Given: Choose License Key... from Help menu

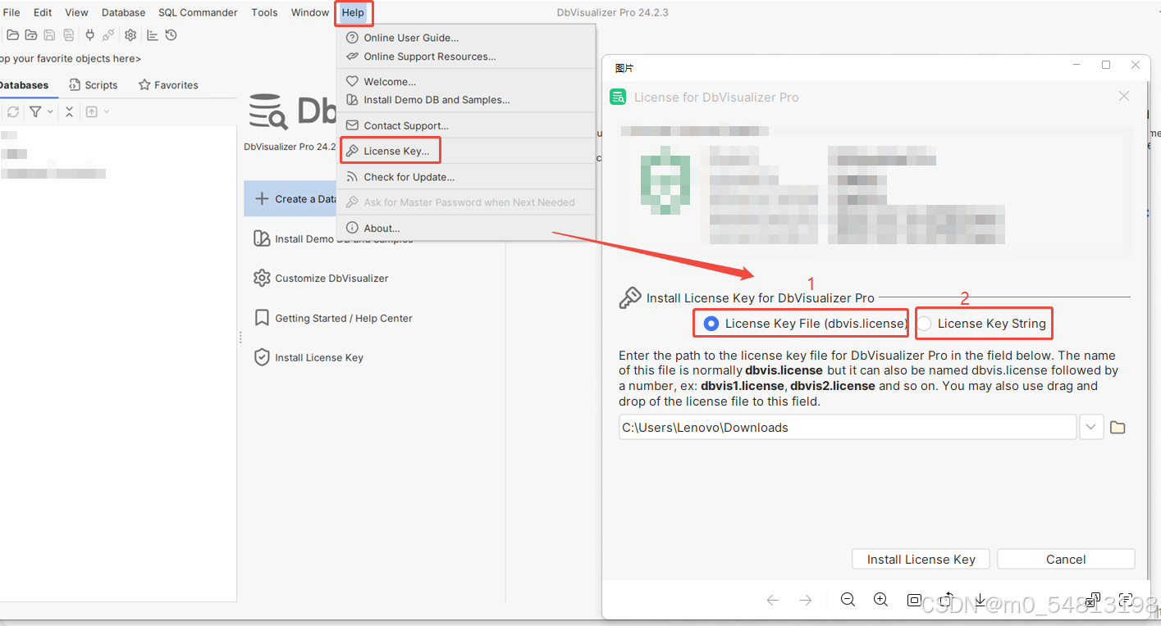Looking at the screenshot, I should (466, 151).
